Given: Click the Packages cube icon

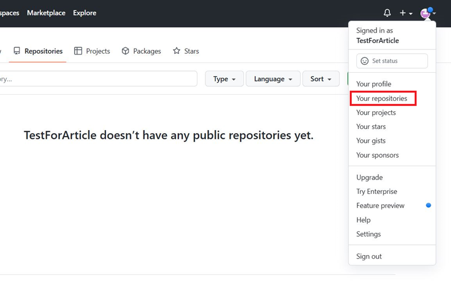Looking at the screenshot, I should click(126, 51).
